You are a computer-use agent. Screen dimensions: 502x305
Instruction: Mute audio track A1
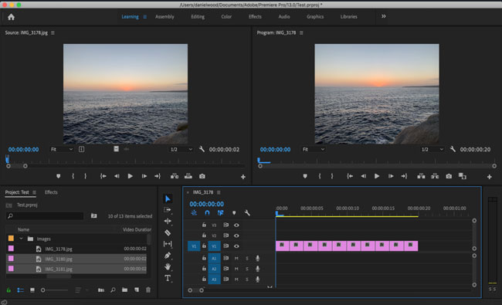[x=236, y=258]
